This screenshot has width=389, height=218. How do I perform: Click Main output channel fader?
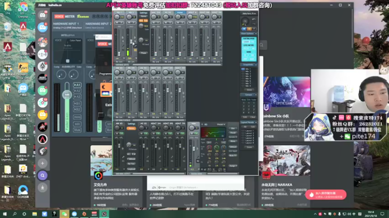[194, 149]
